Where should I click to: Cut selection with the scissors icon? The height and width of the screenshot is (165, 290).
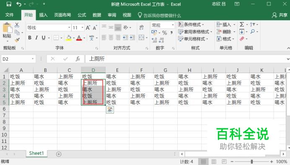point(17,25)
